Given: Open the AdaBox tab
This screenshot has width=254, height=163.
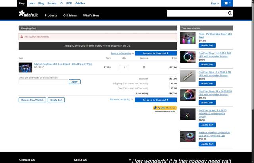Looking at the screenshot, I should pyautogui.click(x=80, y=4).
